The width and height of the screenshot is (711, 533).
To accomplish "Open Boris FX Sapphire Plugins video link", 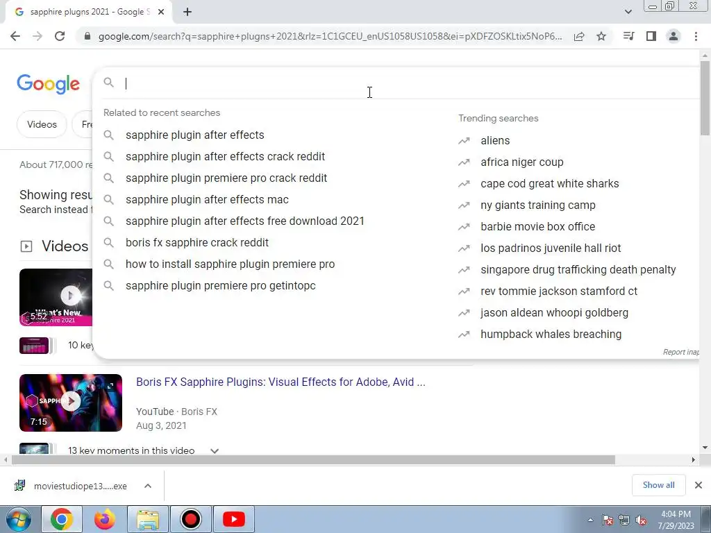I will click(281, 382).
